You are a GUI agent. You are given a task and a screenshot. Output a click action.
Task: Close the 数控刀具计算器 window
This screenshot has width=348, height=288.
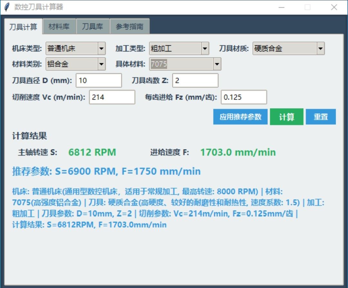[334, 7]
